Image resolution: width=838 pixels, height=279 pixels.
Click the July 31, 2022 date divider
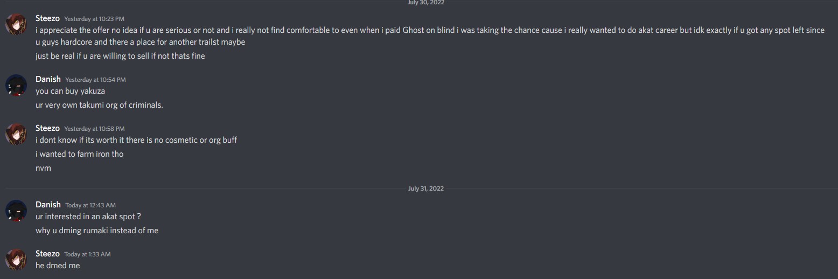[425, 189]
